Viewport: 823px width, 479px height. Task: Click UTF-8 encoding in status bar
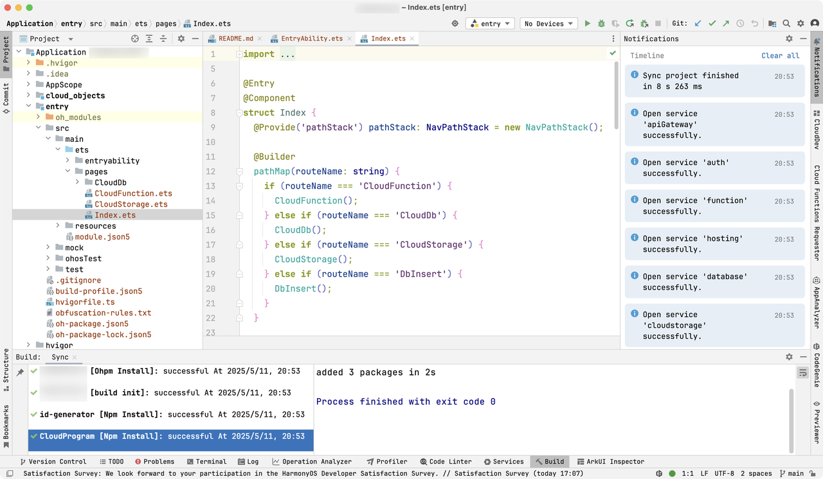click(x=723, y=474)
